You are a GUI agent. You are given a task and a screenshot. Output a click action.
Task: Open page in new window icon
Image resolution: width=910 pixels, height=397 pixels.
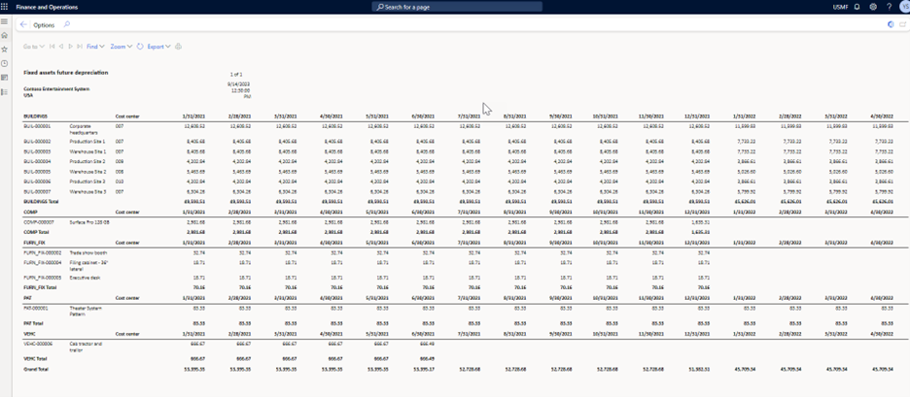coord(902,24)
